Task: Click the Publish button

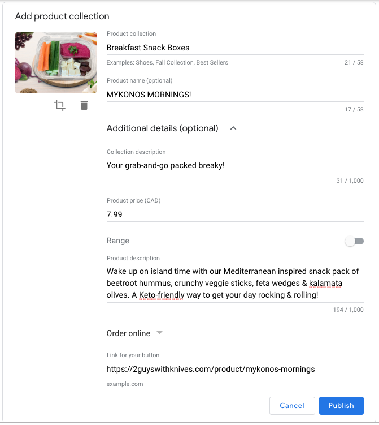Action: pos(341,405)
